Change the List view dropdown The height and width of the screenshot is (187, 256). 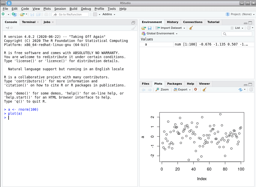237,28
